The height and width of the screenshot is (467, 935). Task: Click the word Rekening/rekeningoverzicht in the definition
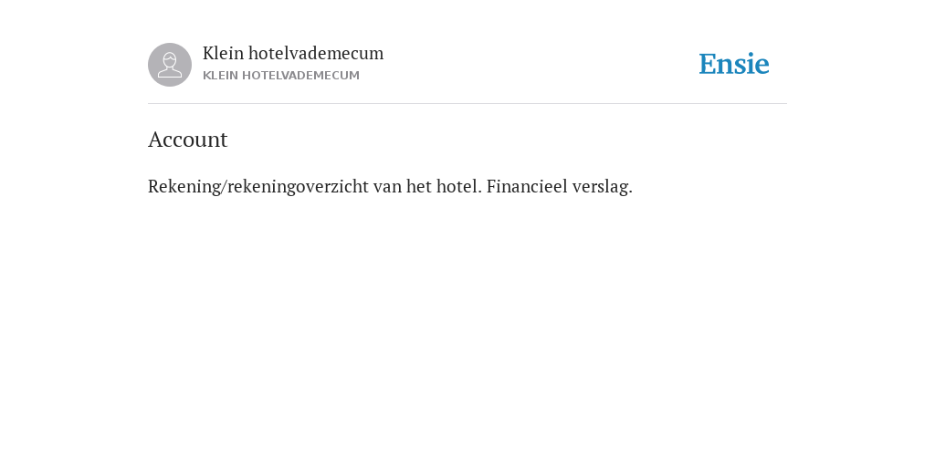coord(258,186)
